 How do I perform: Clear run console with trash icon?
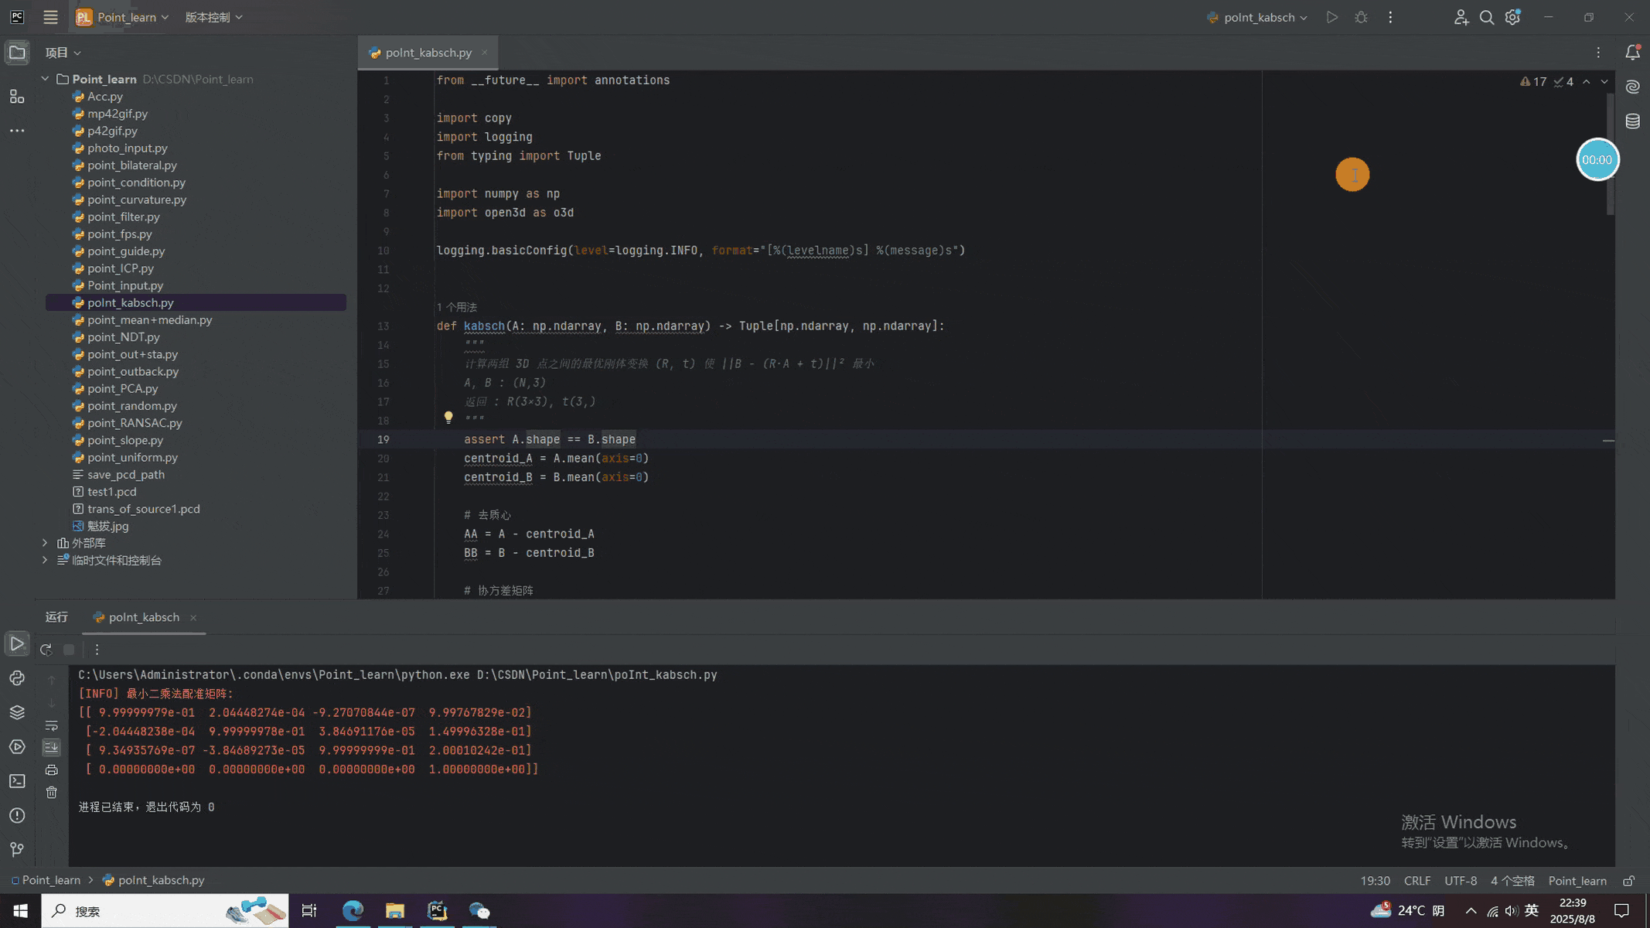52,793
